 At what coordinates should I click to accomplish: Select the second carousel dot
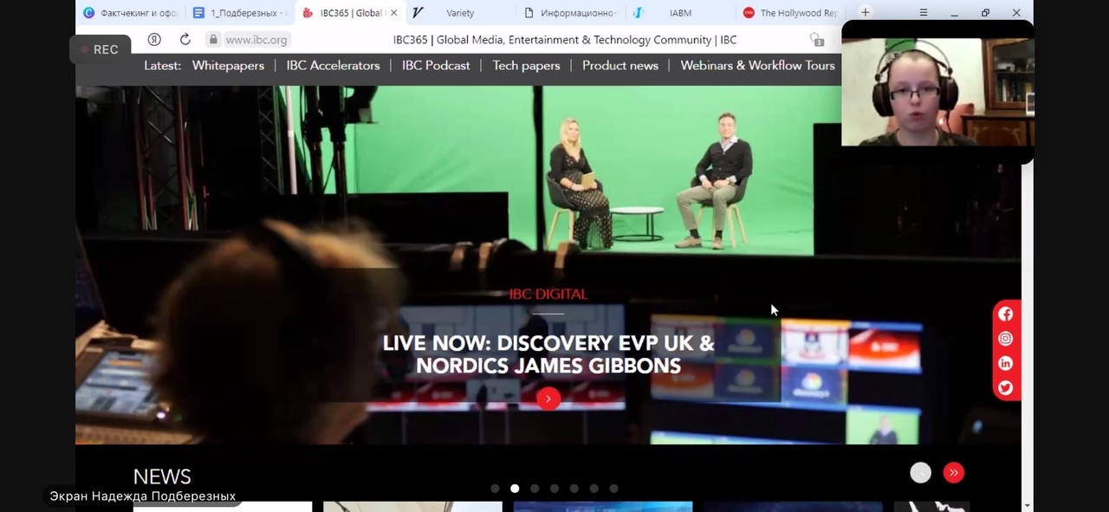pyautogui.click(x=515, y=489)
